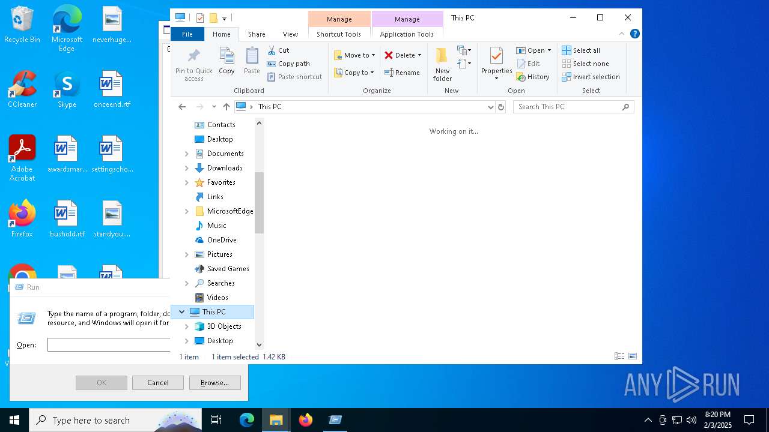Open the Quick Access Toolbar dropdown
Image resolution: width=769 pixels, height=432 pixels.
224,18
